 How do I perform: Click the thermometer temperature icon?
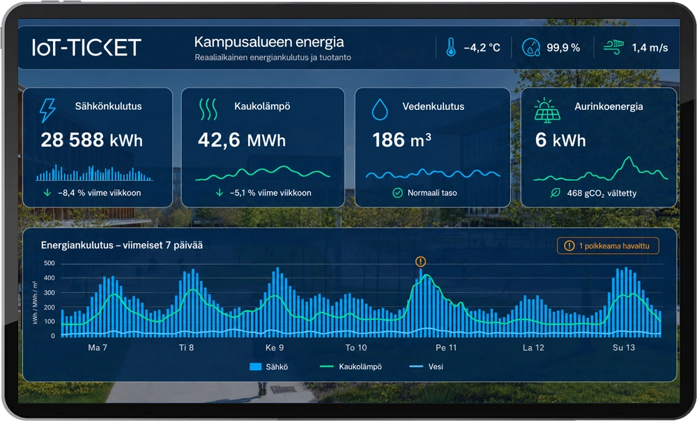click(x=451, y=47)
